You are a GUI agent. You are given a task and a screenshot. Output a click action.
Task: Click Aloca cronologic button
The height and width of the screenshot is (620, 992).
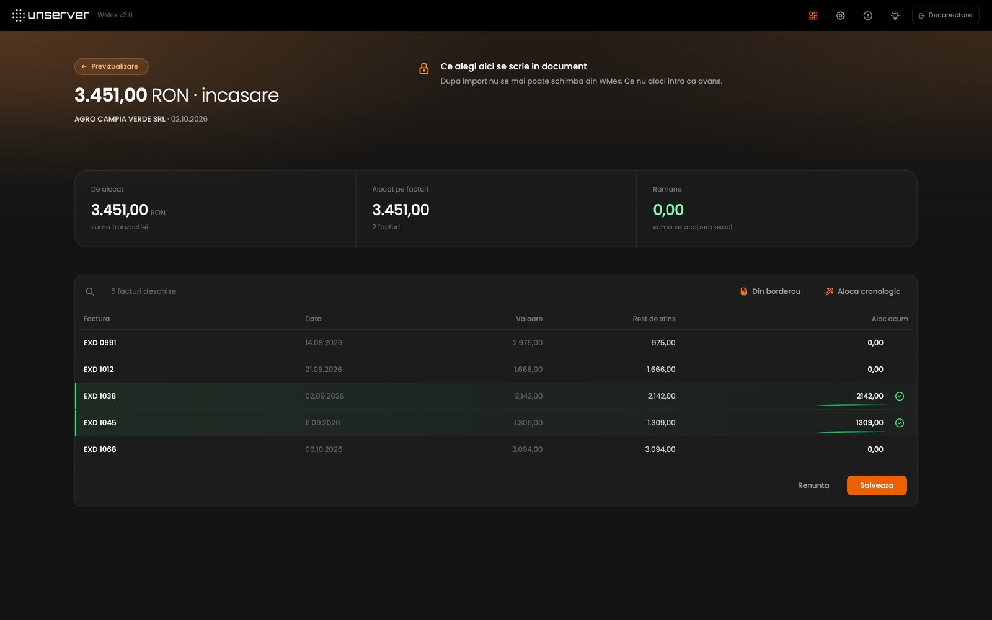(862, 291)
